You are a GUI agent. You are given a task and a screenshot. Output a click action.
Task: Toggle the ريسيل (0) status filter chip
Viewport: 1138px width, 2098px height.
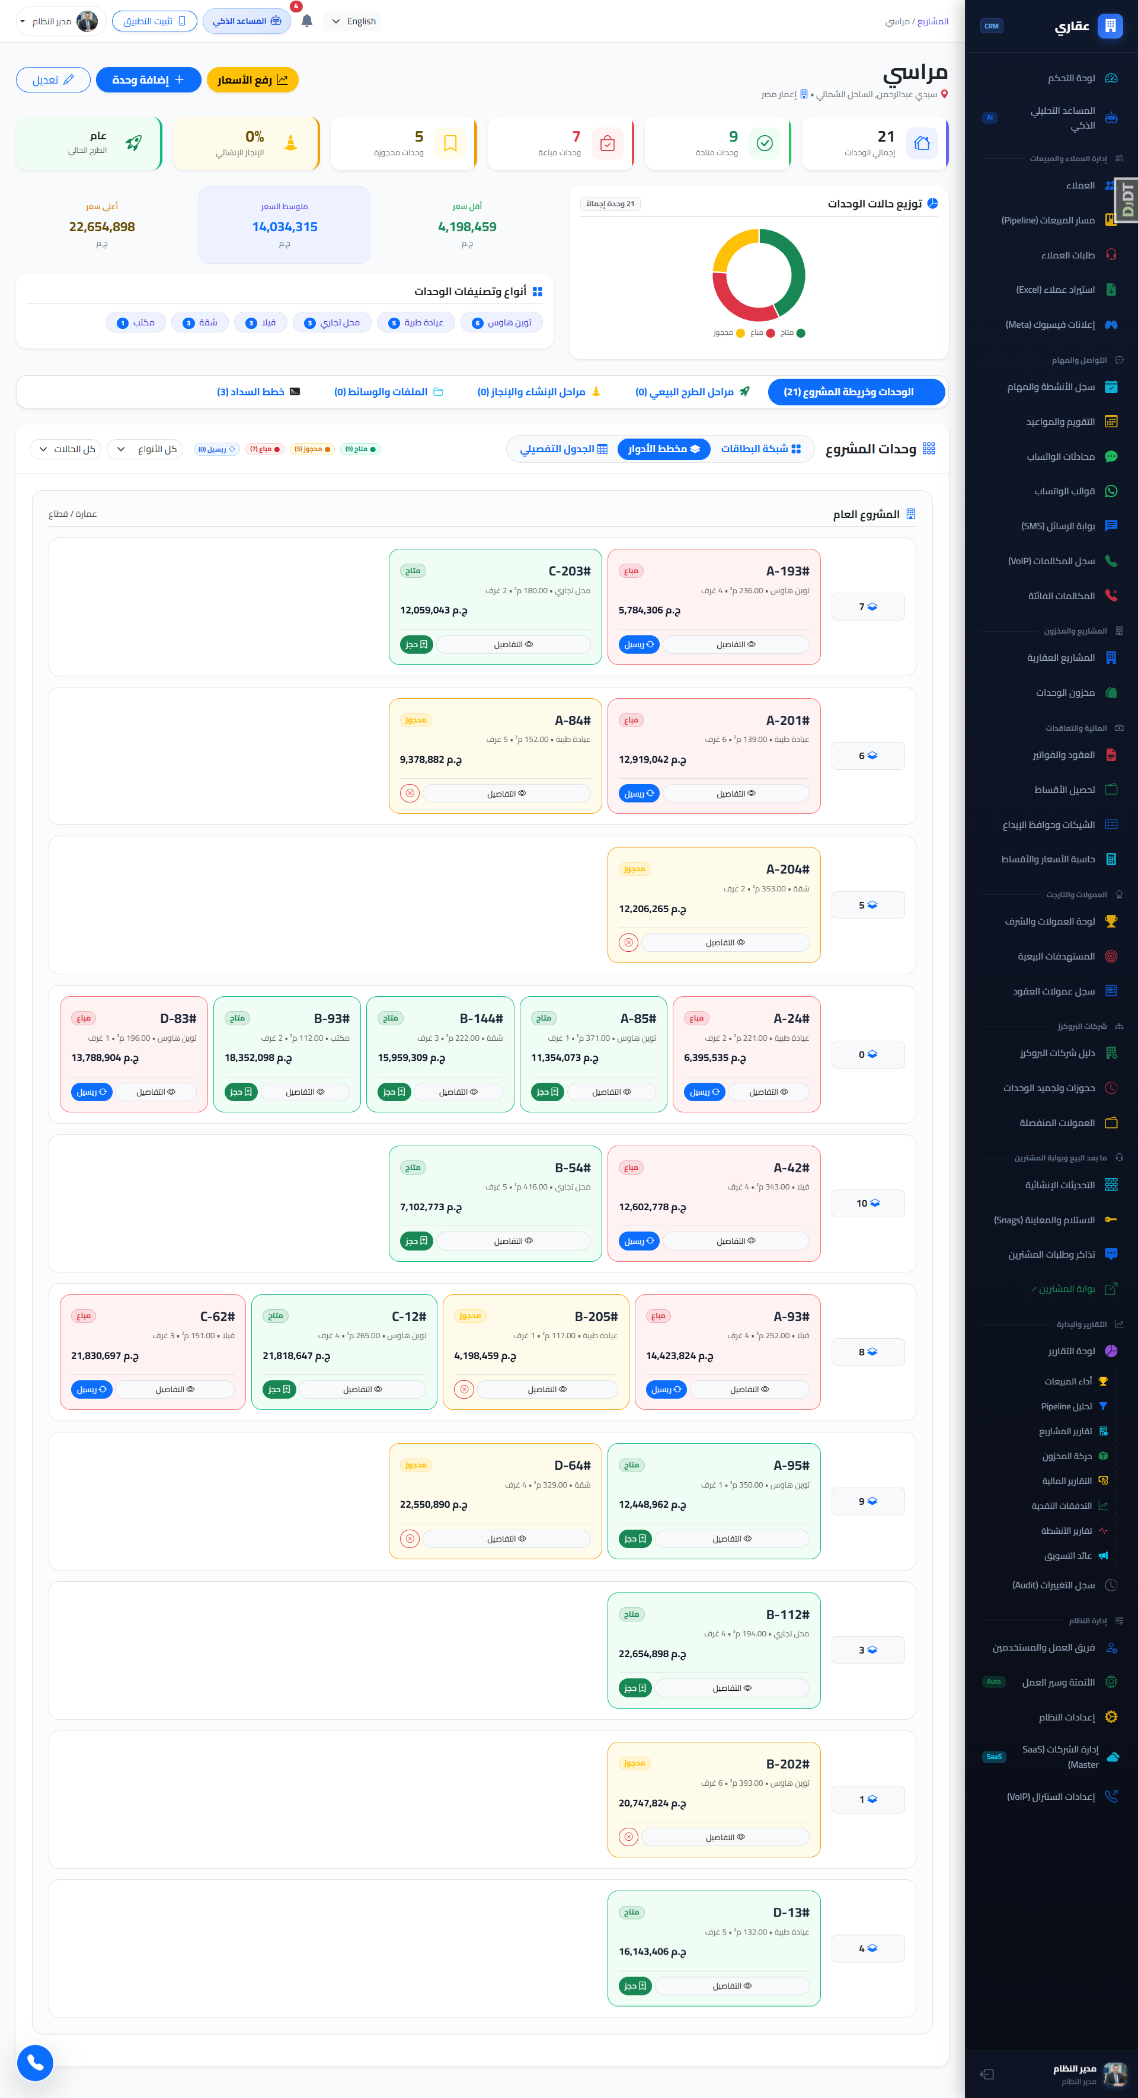click(x=217, y=450)
